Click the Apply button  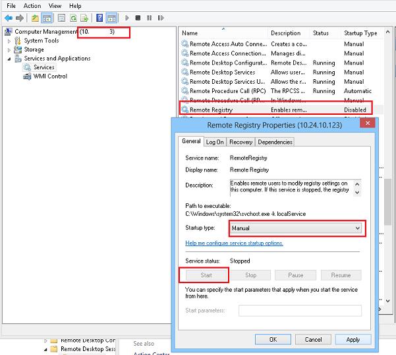353,339
